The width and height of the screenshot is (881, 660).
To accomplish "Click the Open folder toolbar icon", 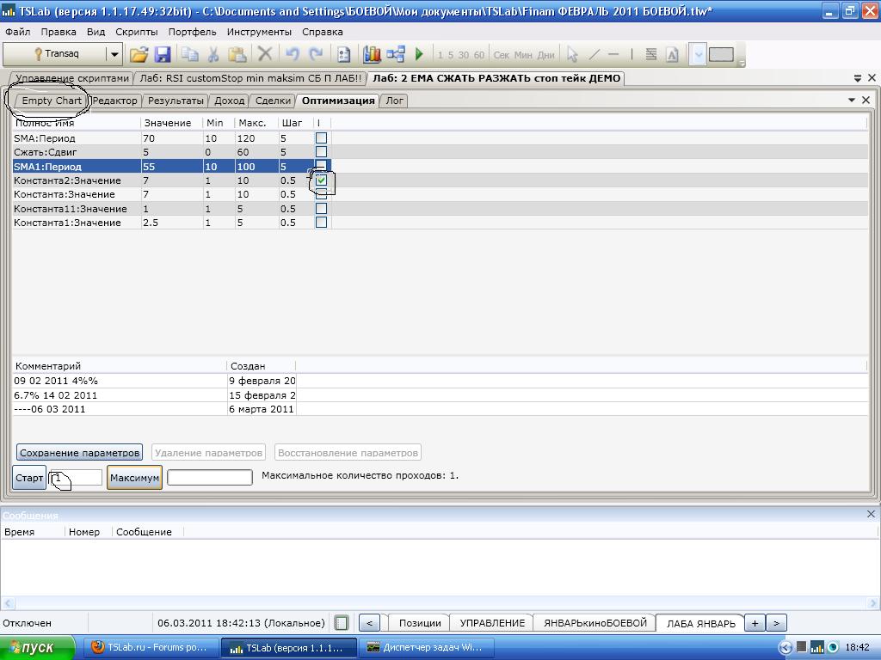I will [139, 54].
